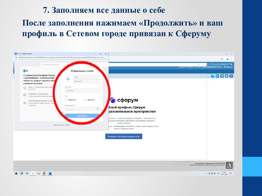Open Microsoft Word from taskbar
This screenshot has height=196, width=262.
click(x=50, y=173)
